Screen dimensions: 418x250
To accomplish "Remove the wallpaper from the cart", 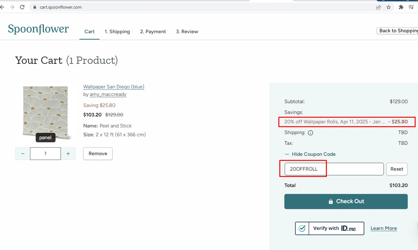I will [x=98, y=154].
